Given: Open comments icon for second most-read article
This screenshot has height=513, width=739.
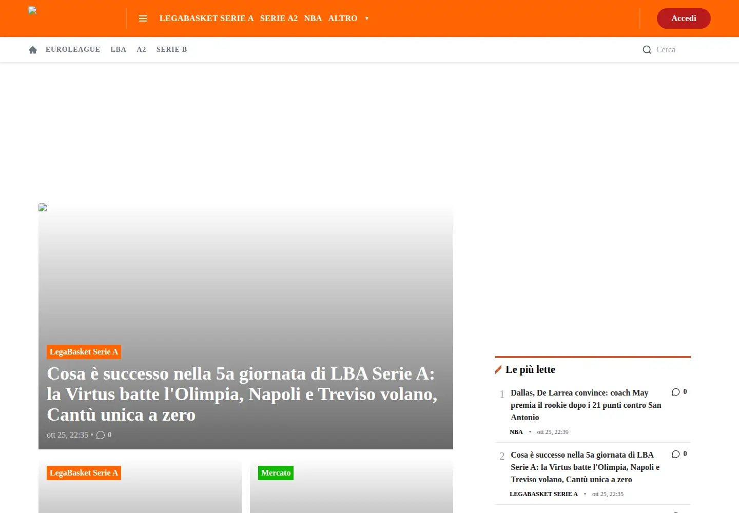Looking at the screenshot, I should 676,454.
